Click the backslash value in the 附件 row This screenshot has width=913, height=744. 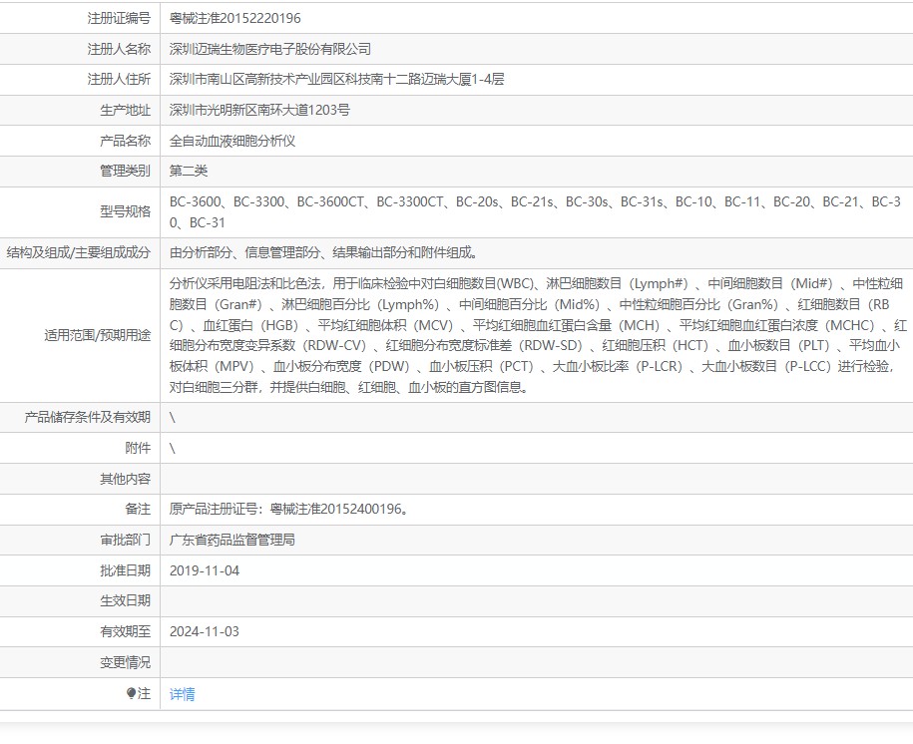pos(173,448)
